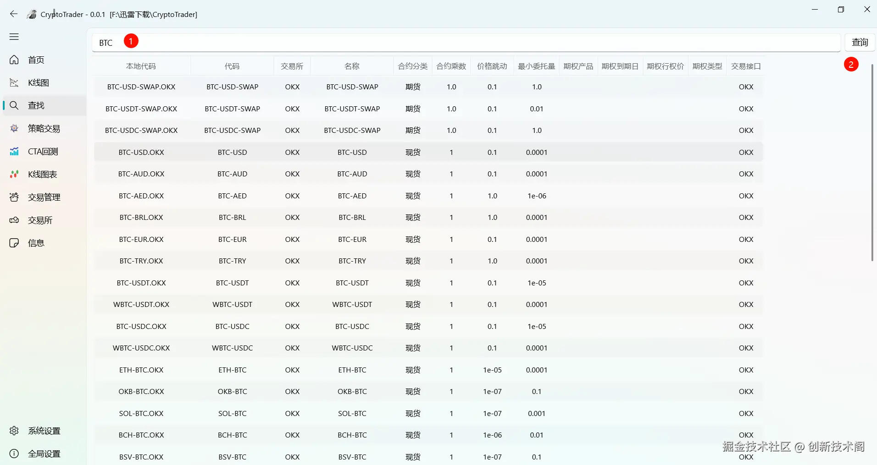The width and height of the screenshot is (877, 465).
Task: Click the 首页 home icon
Action: coord(14,60)
